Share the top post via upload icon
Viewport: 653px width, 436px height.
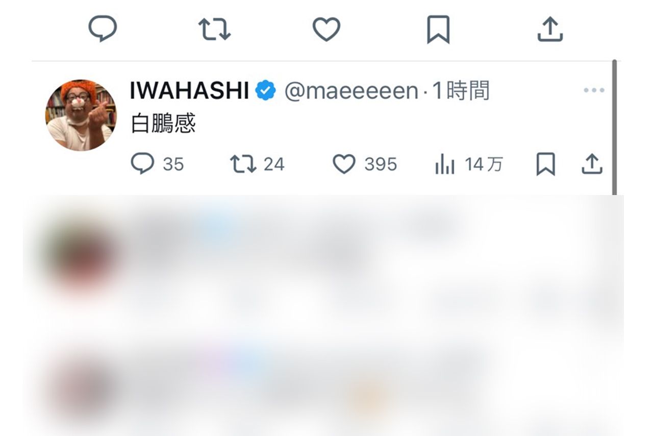coord(550,29)
